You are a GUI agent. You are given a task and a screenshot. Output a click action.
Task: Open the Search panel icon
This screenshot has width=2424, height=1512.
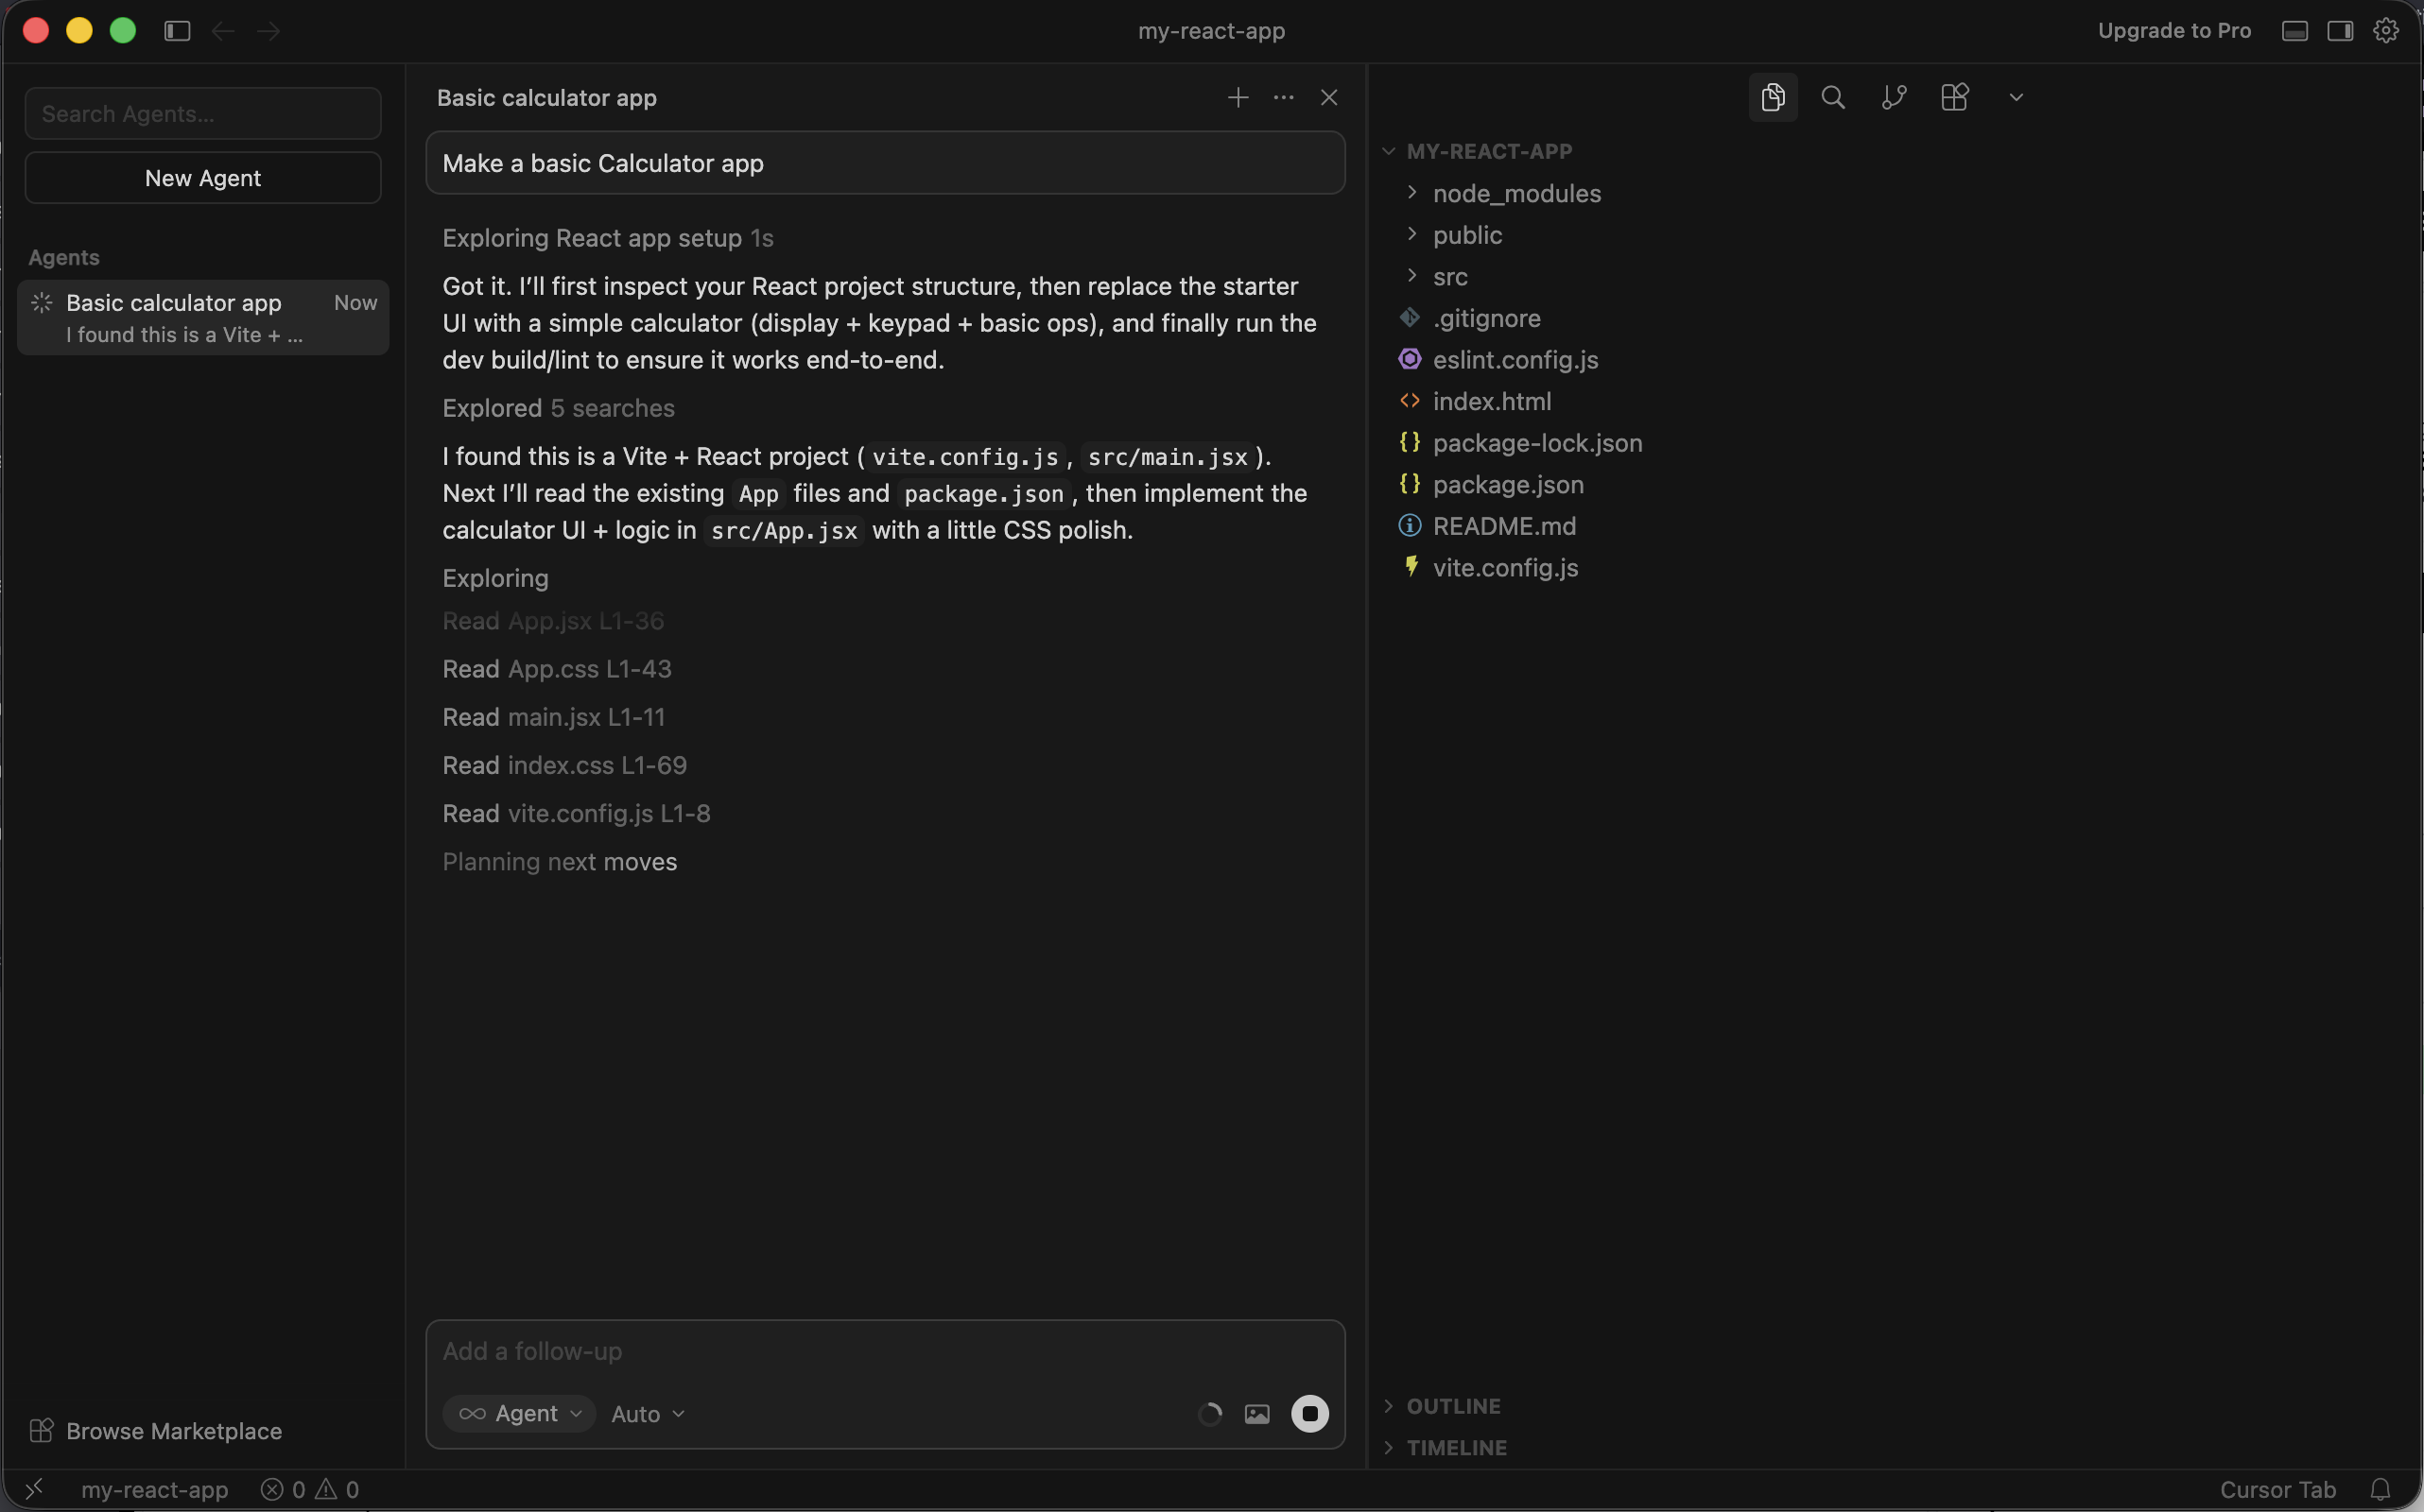[1832, 97]
